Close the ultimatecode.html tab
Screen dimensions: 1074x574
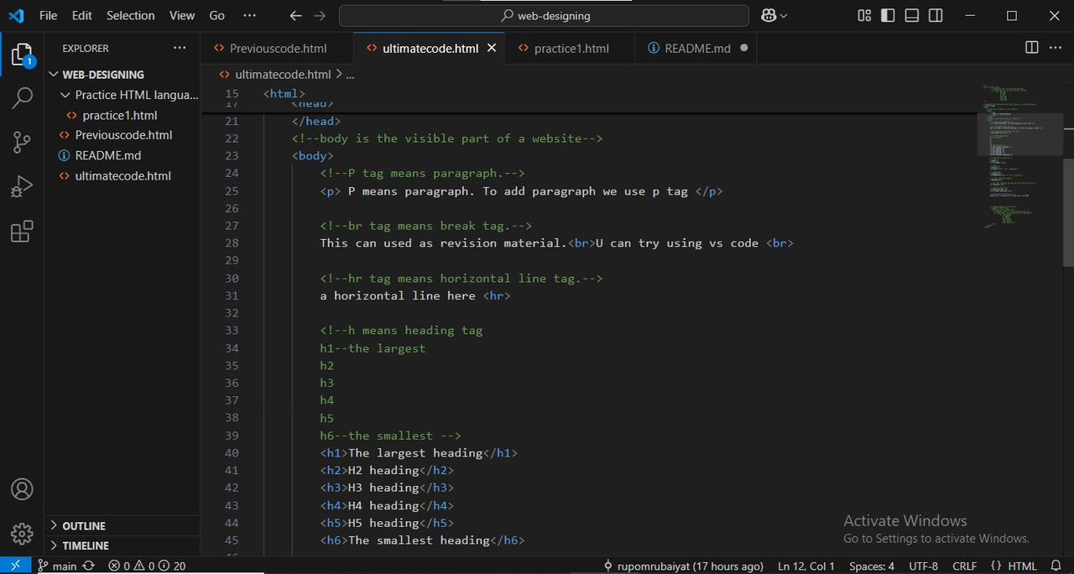(x=492, y=48)
